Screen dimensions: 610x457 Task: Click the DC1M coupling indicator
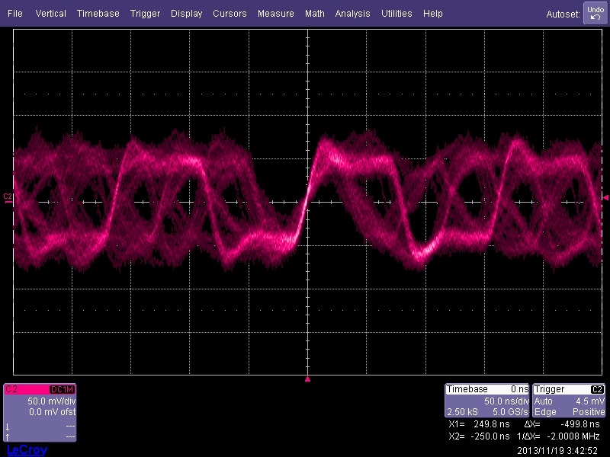(62, 389)
